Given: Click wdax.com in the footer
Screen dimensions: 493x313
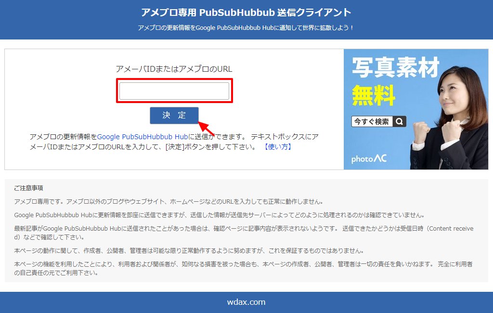Looking at the screenshot, I should pos(246,302).
